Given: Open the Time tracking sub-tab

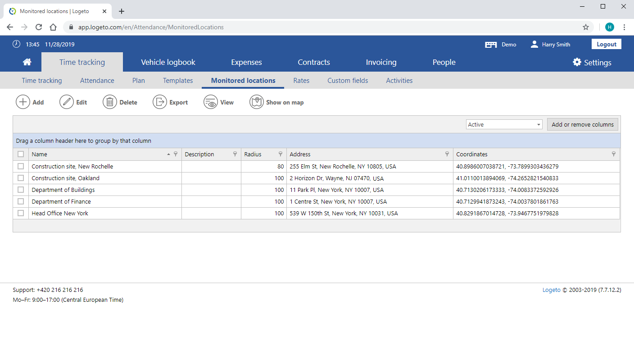Looking at the screenshot, I should [42, 81].
